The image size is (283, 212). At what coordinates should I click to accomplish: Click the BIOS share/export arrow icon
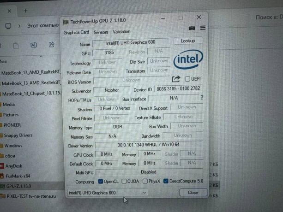tap(176, 79)
